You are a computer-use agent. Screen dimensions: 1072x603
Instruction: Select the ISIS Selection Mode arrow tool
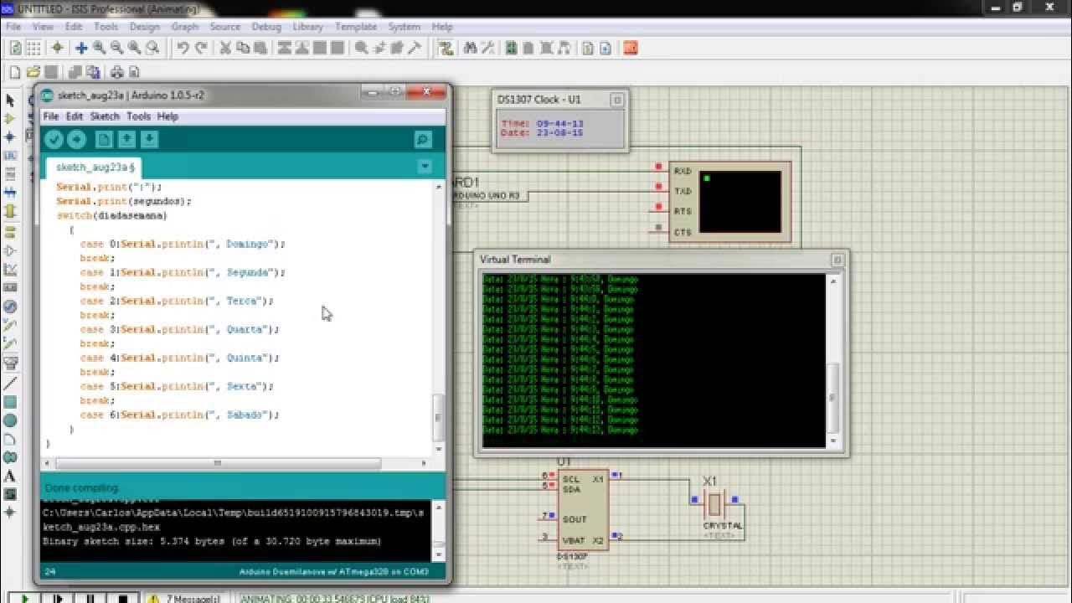(10, 100)
